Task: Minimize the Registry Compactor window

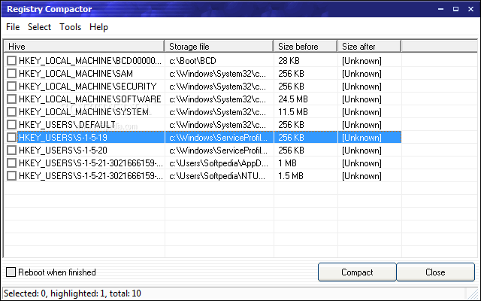Action: (441, 9)
